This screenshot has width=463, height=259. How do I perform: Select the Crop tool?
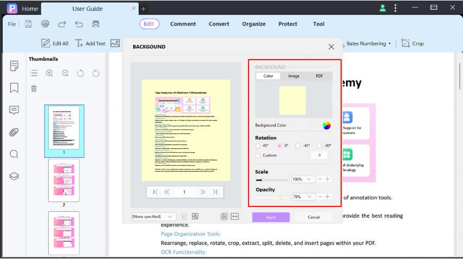(413, 43)
